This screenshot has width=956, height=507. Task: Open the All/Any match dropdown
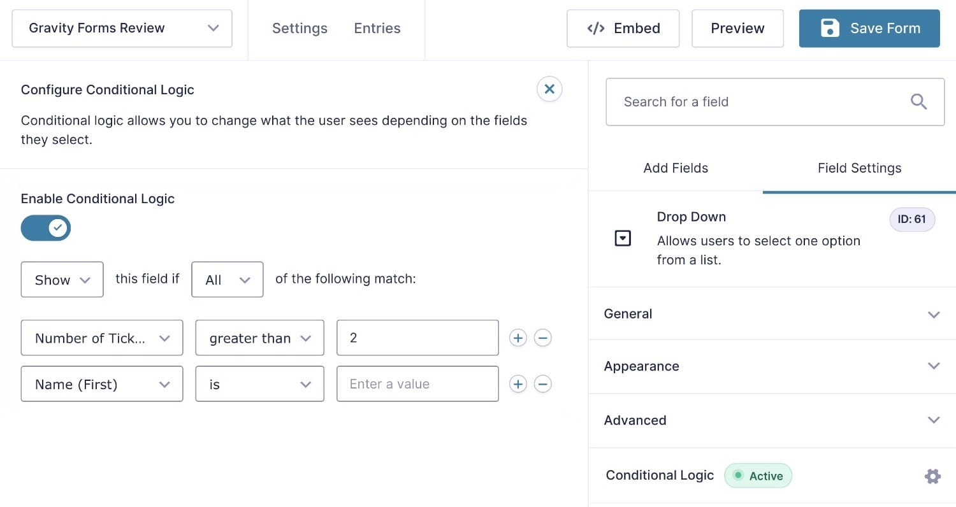tap(228, 280)
